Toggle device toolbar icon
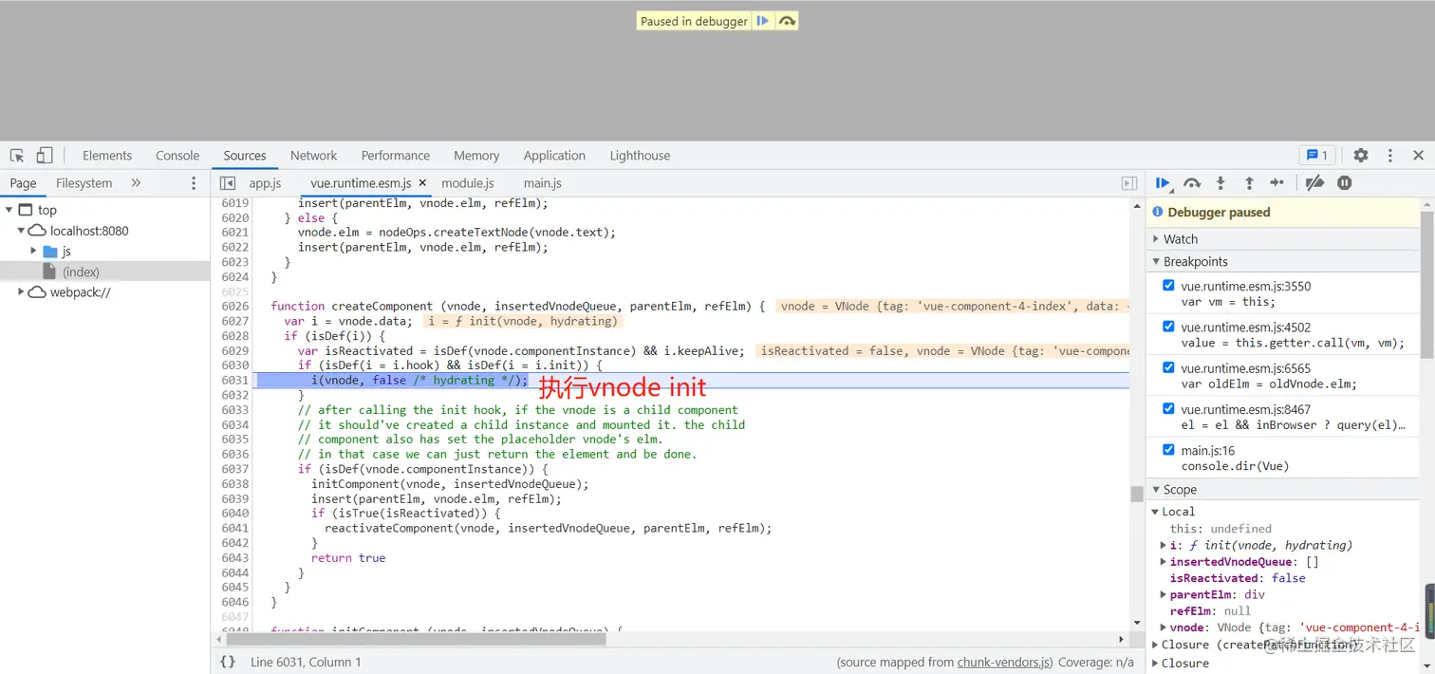 click(45, 156)
